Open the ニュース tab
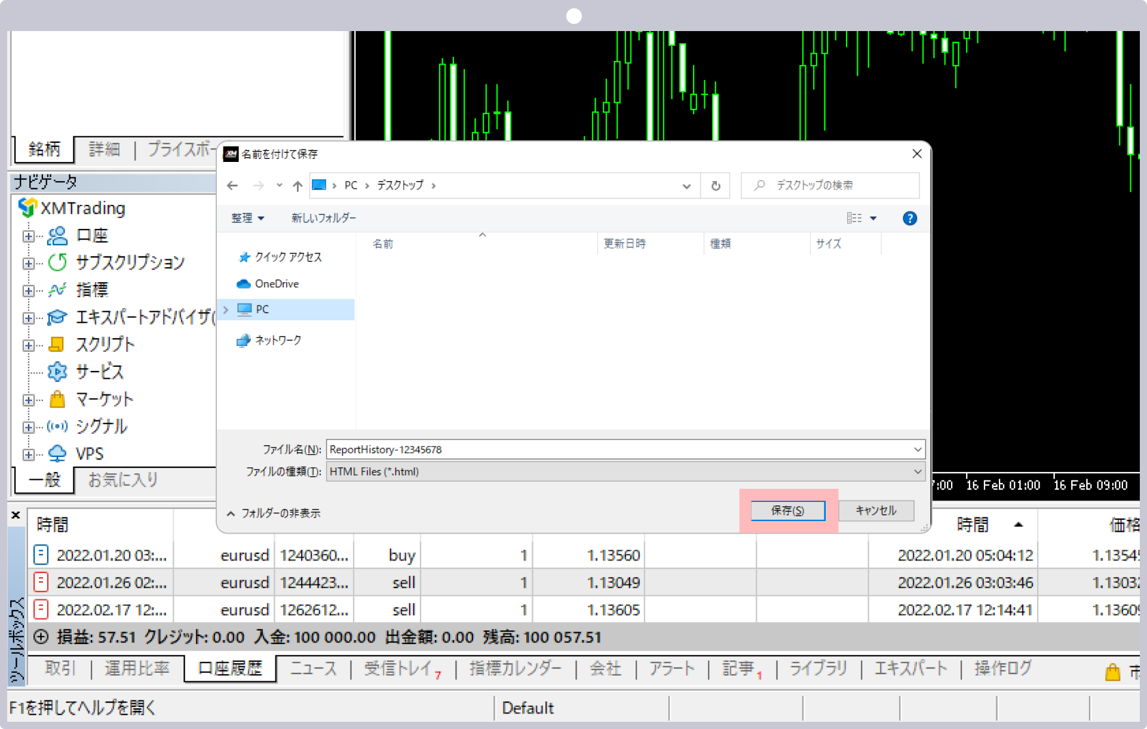The width and height of the screenshot is (1147, 729). coord(314,668)
